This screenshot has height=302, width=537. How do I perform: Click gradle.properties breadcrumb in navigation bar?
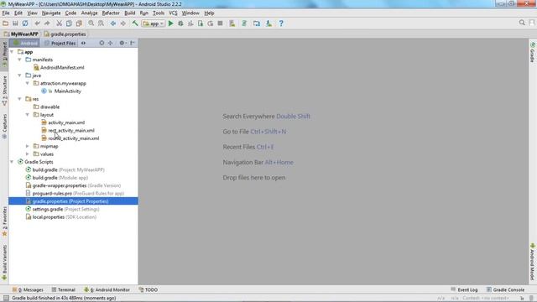(65, 34)
